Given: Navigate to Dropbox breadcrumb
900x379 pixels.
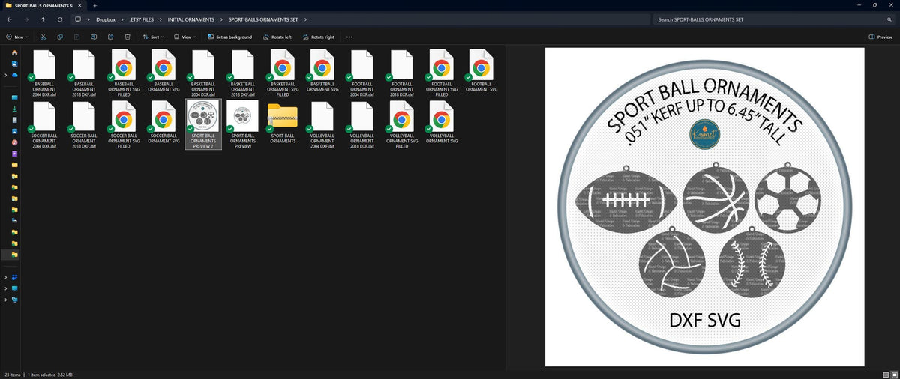Looking at the screenshot, I should point(104,19).
